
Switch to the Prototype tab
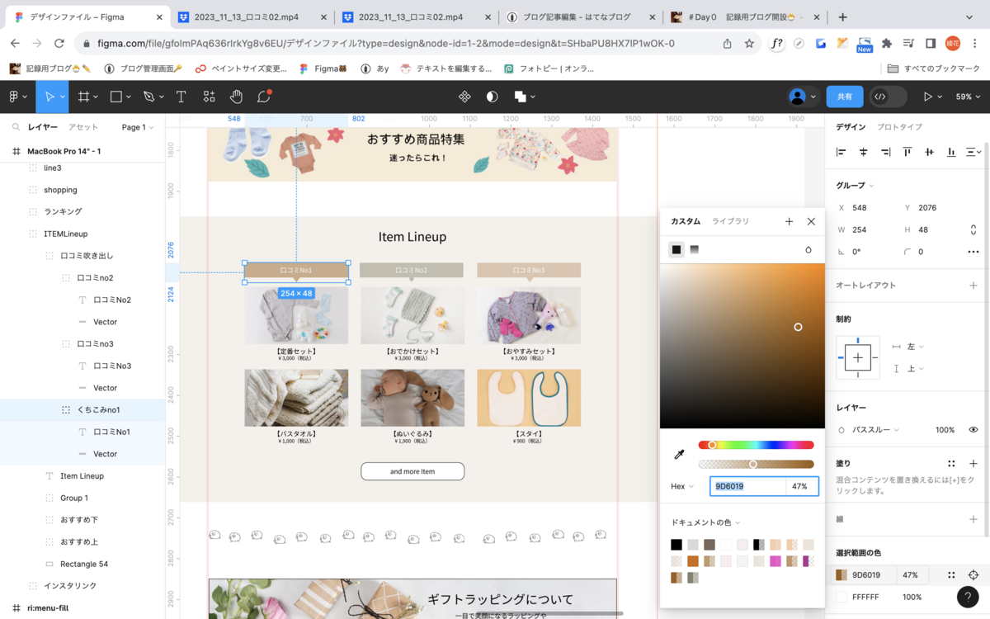pyautogui.click(x=899, y=127)
